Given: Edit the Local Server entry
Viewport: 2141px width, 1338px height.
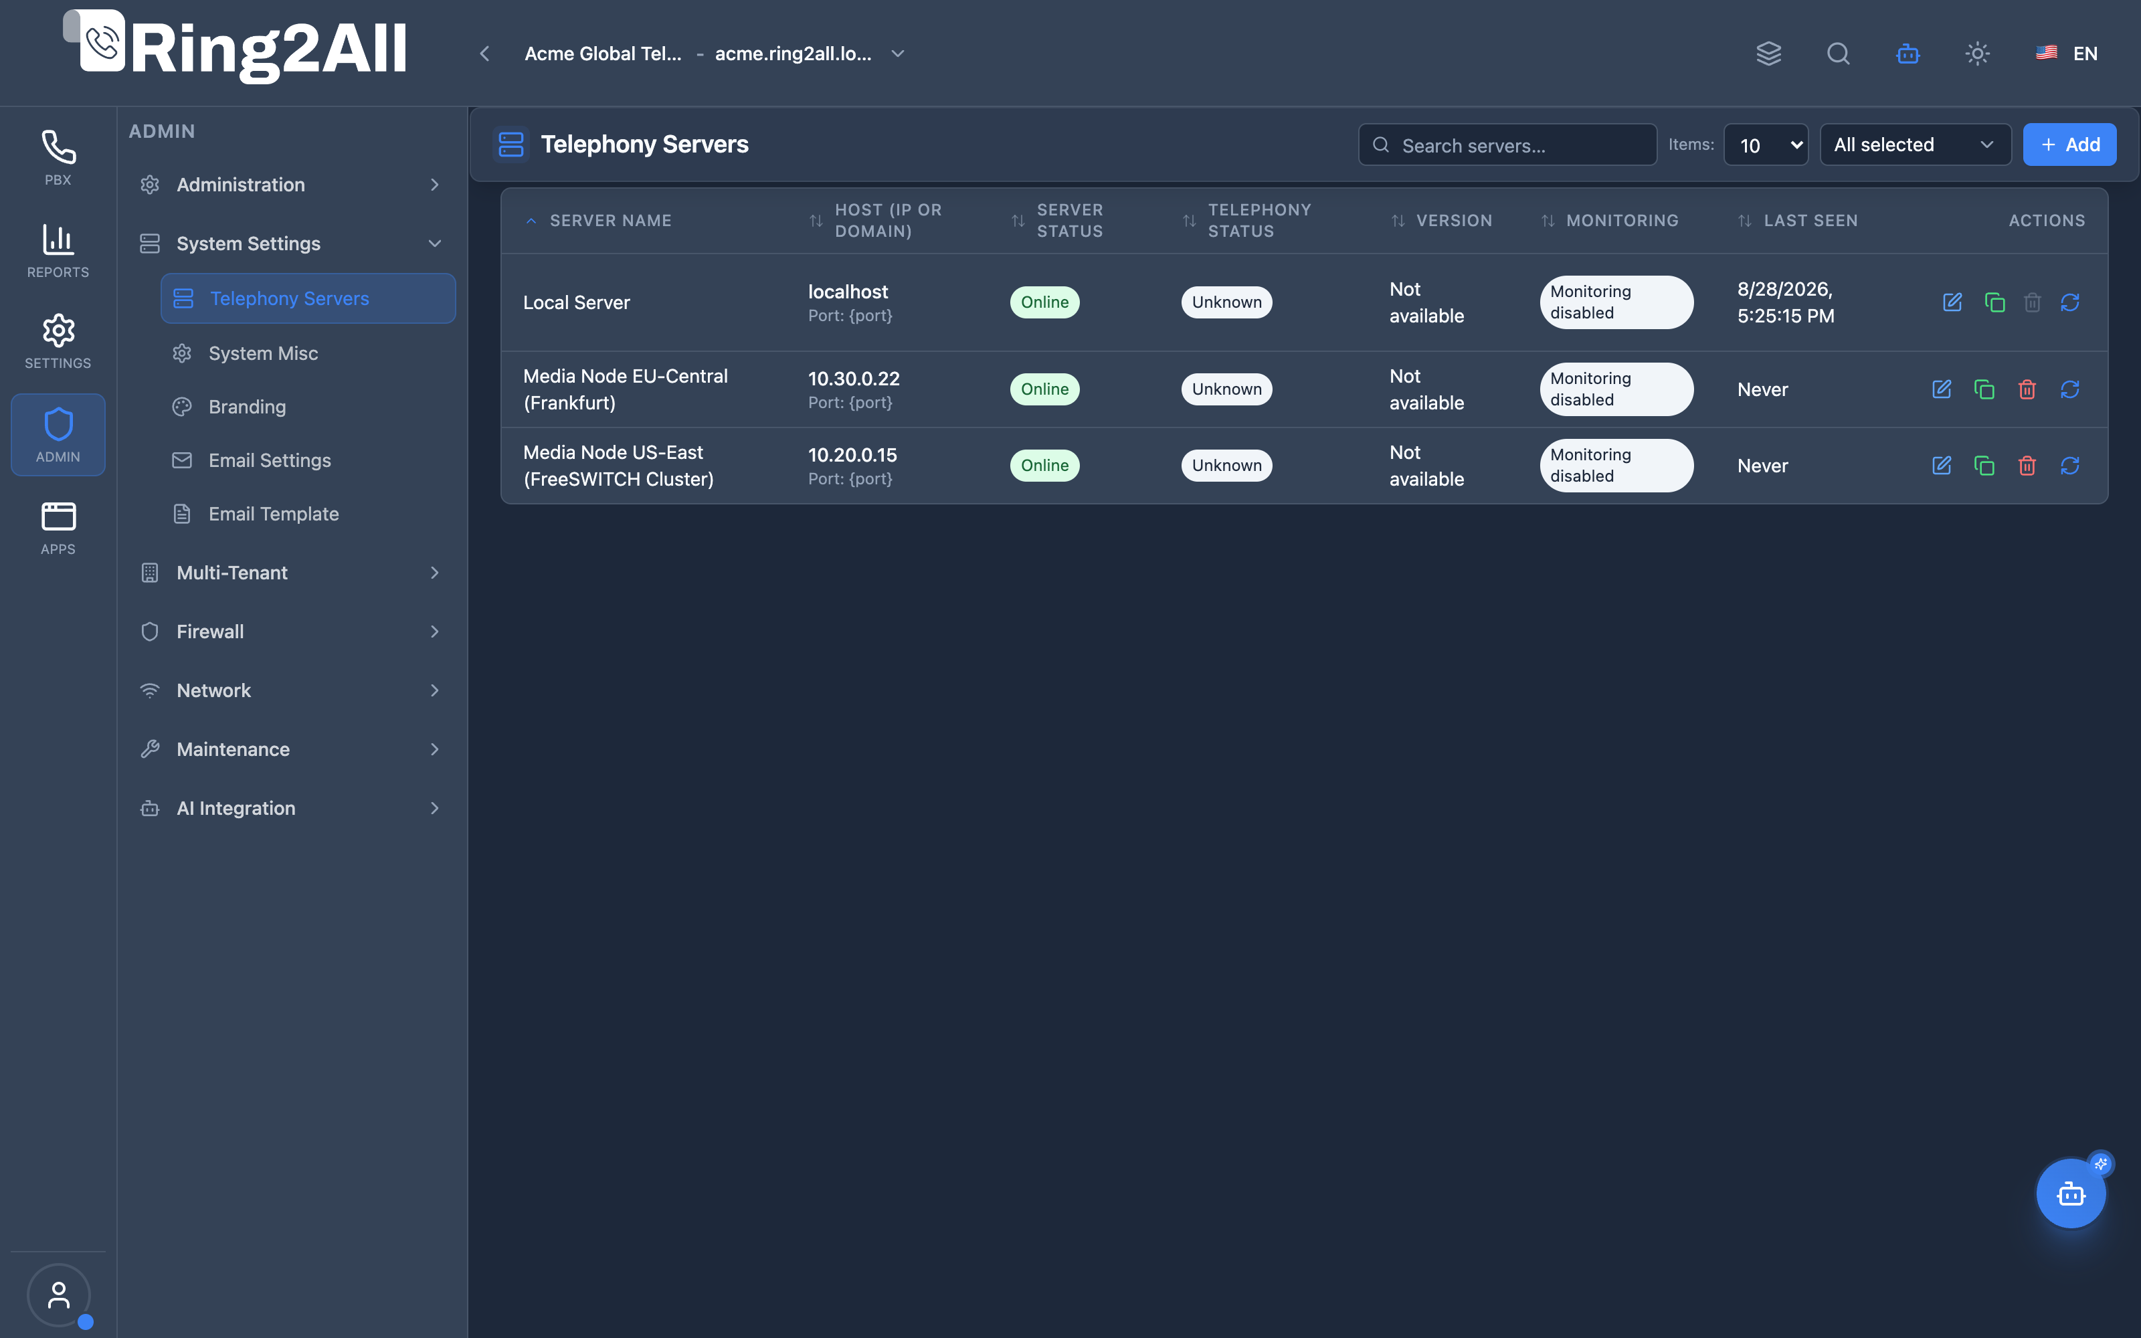Looking at the screenshot, I should click(x=1952, y=302).
